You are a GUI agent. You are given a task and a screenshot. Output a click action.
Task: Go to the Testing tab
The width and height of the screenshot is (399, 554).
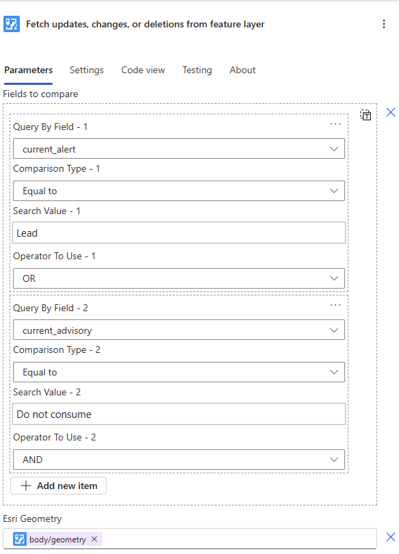197,70
